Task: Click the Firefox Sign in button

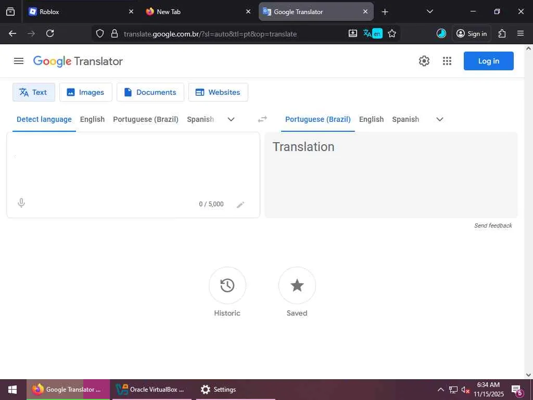Action: tap(472, 33)
